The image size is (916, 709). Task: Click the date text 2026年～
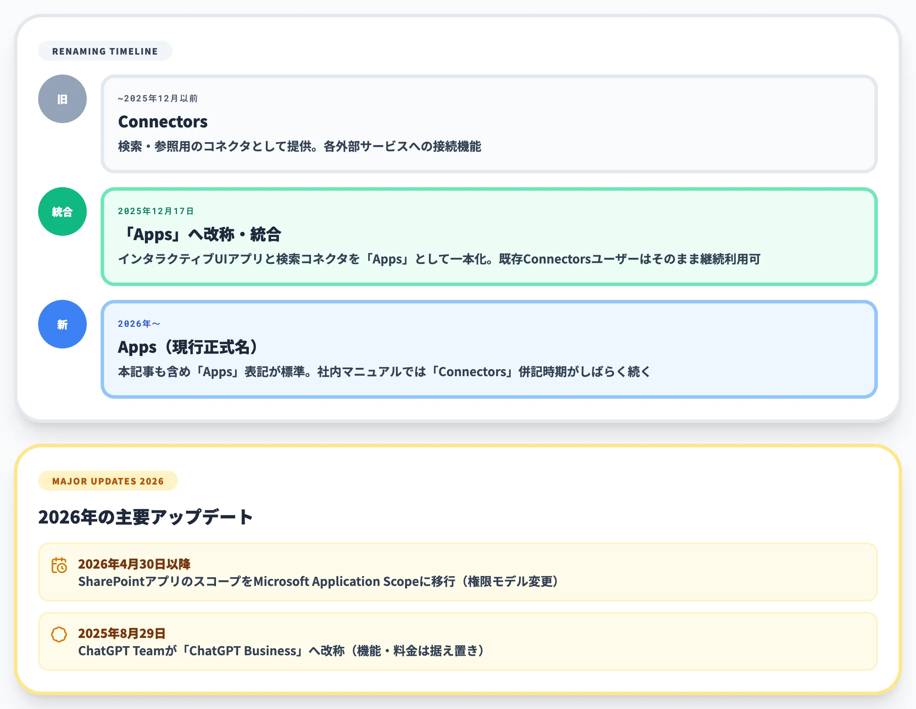139,324
